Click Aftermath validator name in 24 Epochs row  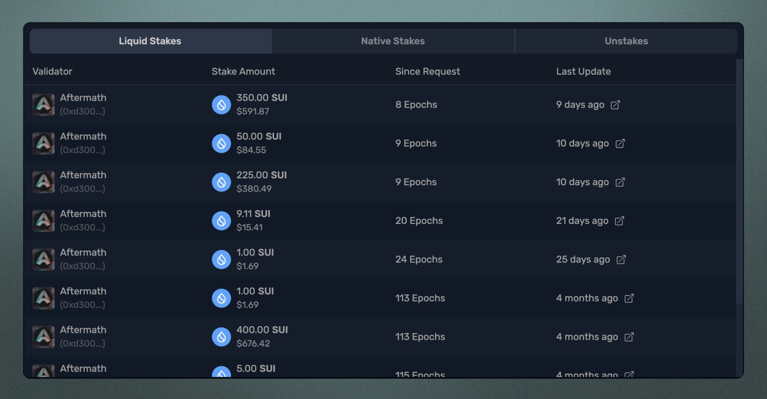pos(83,253)
